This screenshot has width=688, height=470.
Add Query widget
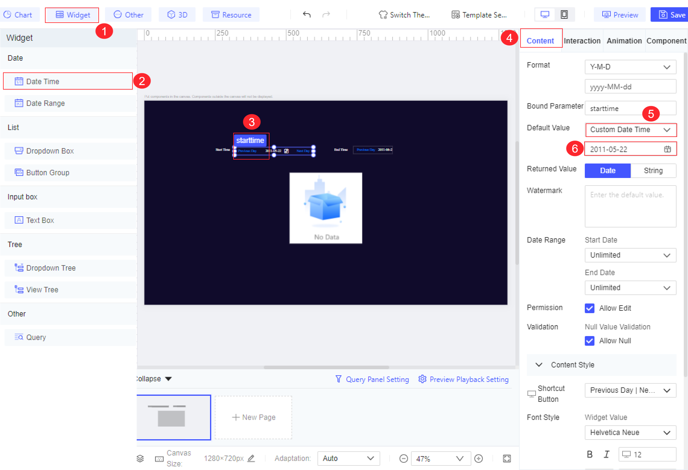pos(70,337)
